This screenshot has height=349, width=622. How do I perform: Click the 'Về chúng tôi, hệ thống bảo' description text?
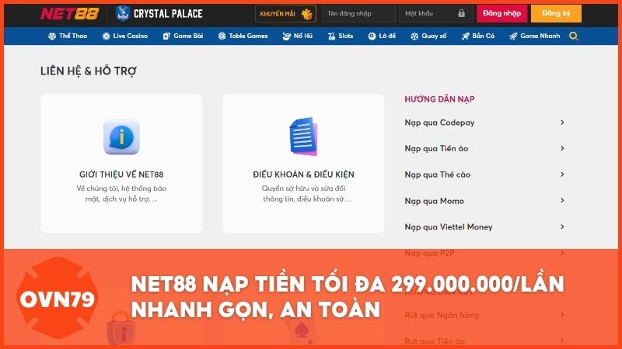point(121,188)
